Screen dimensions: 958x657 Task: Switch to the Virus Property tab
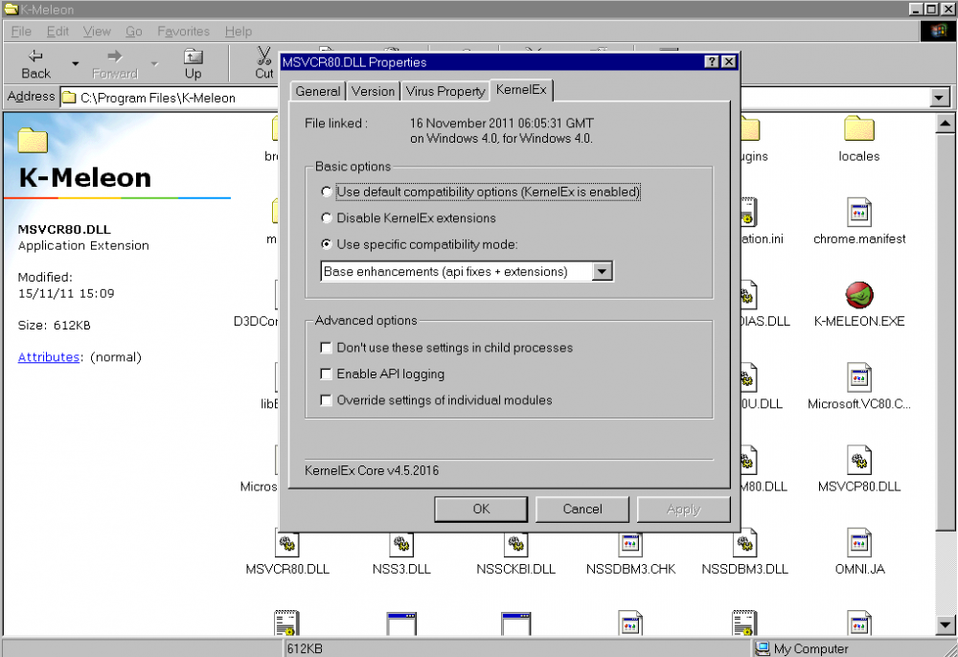pos(445,91)
